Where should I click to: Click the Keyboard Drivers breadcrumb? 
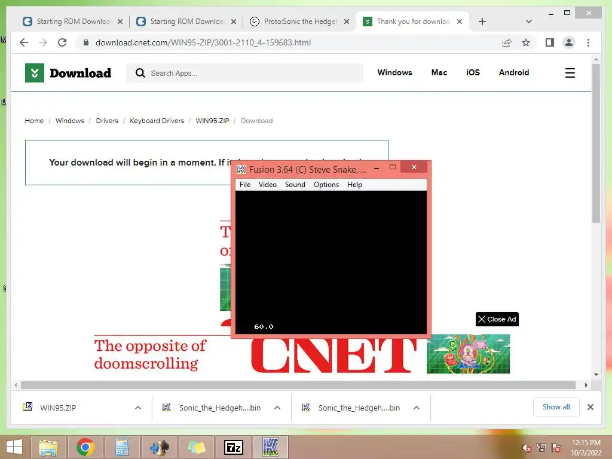[x=157, y=121]
